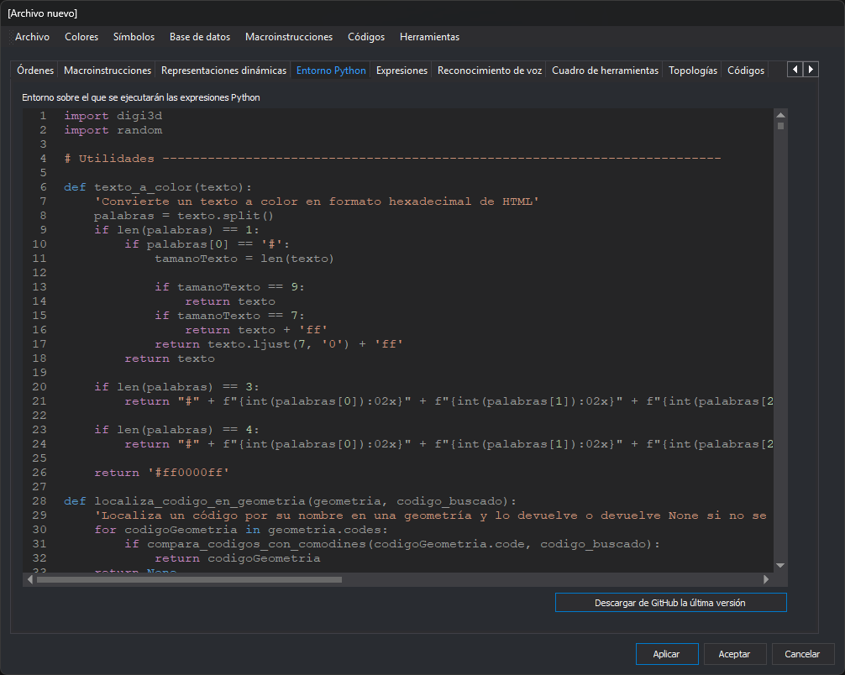Click the Aceptar button

coord(734,654)
